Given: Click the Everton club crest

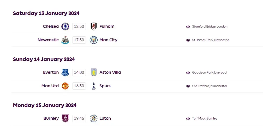Looking at the screenshot, I should tap(65, 72).
